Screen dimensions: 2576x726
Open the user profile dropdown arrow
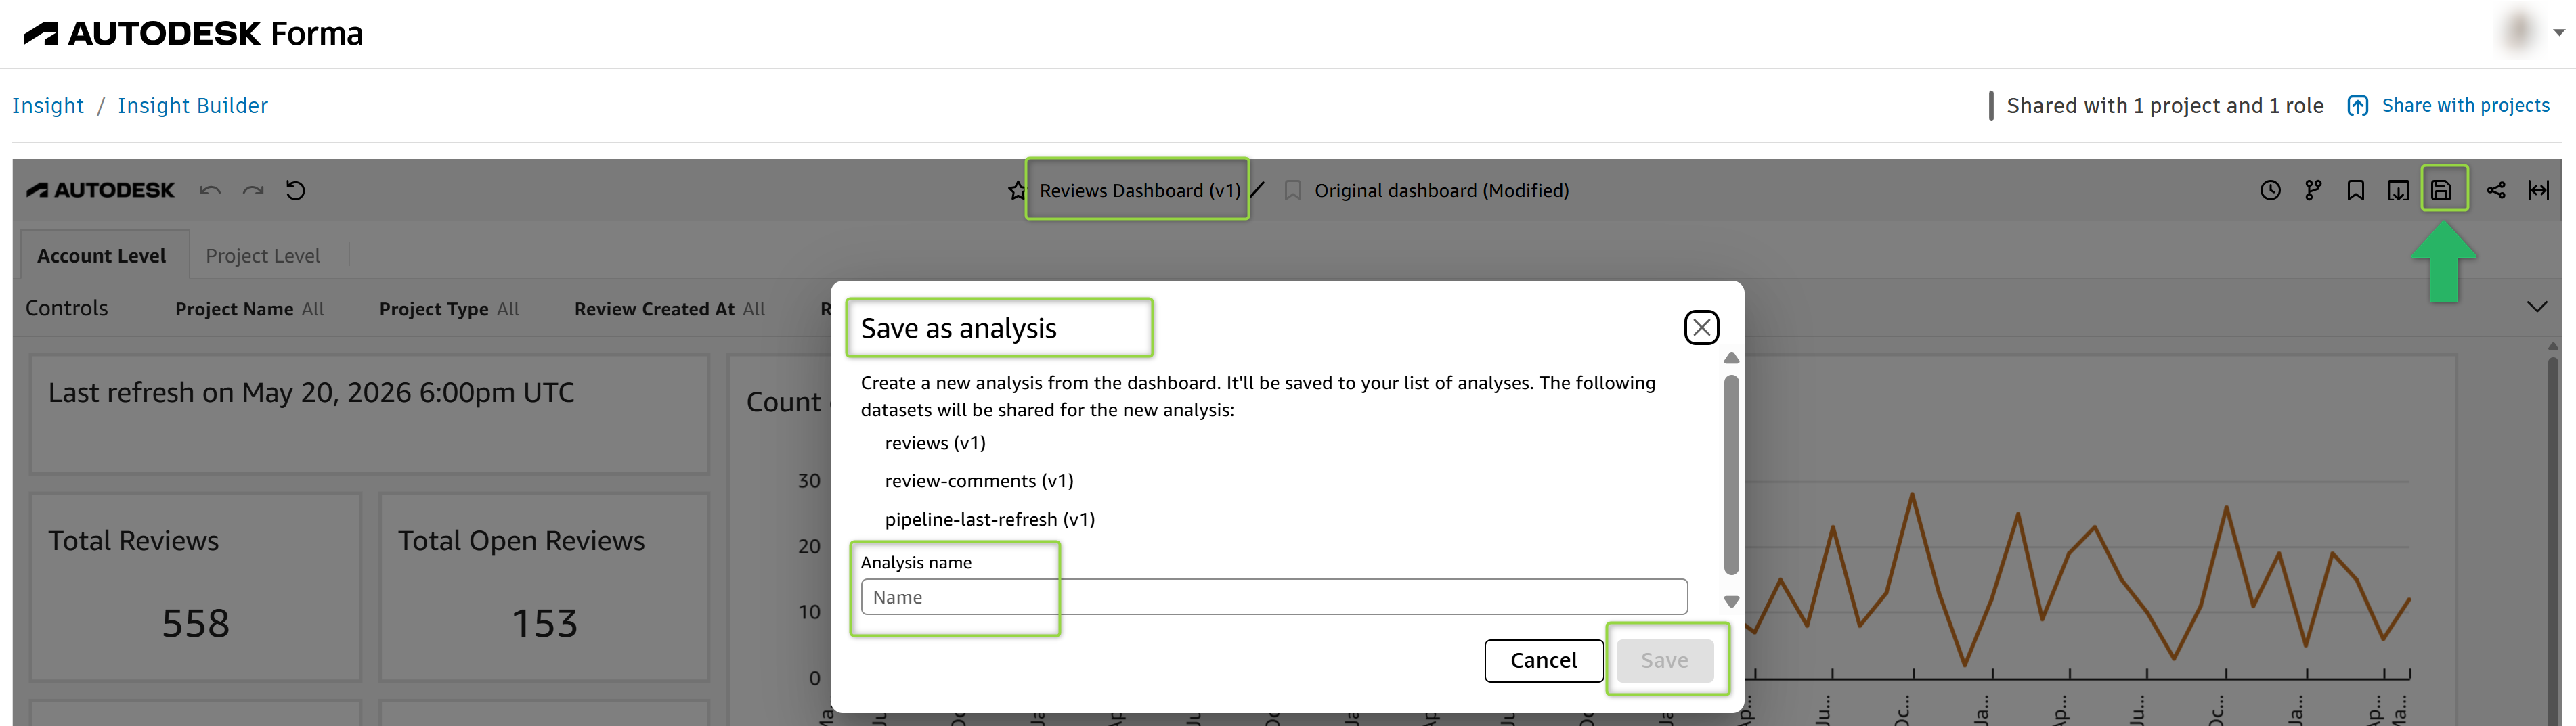[2558, 33]
